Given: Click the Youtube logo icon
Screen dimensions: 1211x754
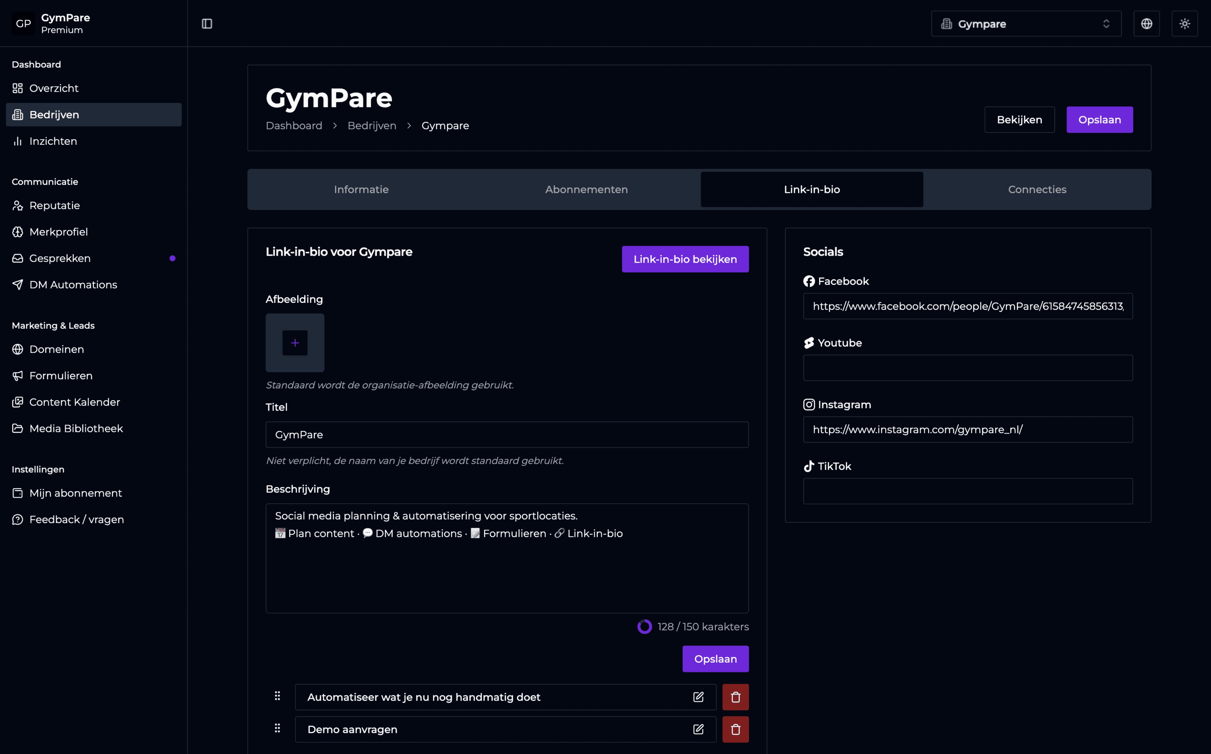Looking at the screenshot, I should (809, 343).
